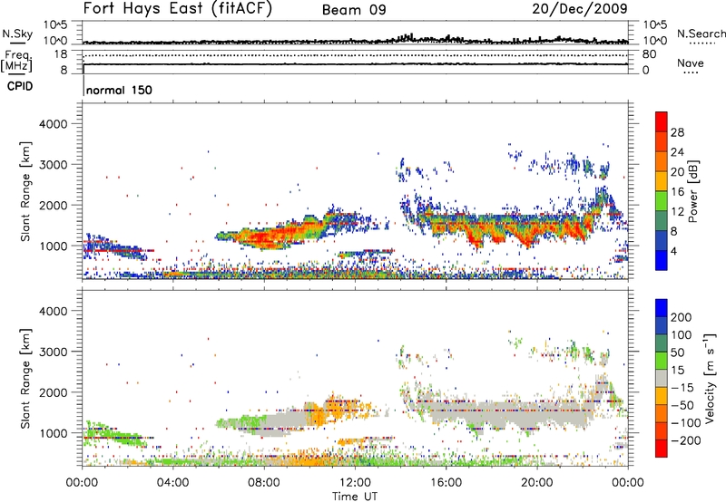Click the "18" frequency tick label

(x=60, y=54)
